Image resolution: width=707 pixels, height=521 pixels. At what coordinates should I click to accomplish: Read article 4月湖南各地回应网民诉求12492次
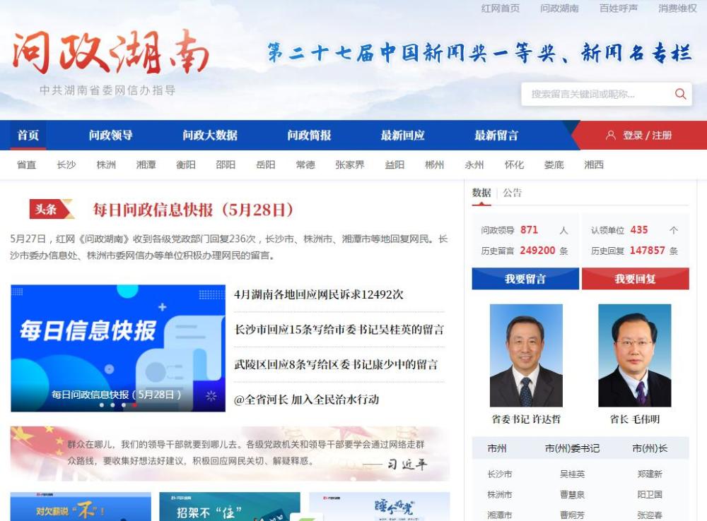[319, 295]
